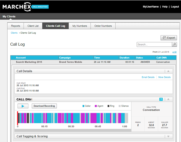Click Call DNA timeline near 00:30
The height and width of the screenshot is (142, 181).
coord(71,118)
